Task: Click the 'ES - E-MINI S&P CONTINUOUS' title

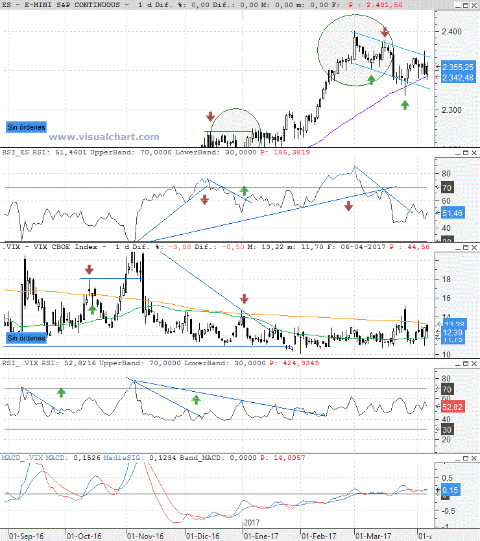Action: (63, 5)
